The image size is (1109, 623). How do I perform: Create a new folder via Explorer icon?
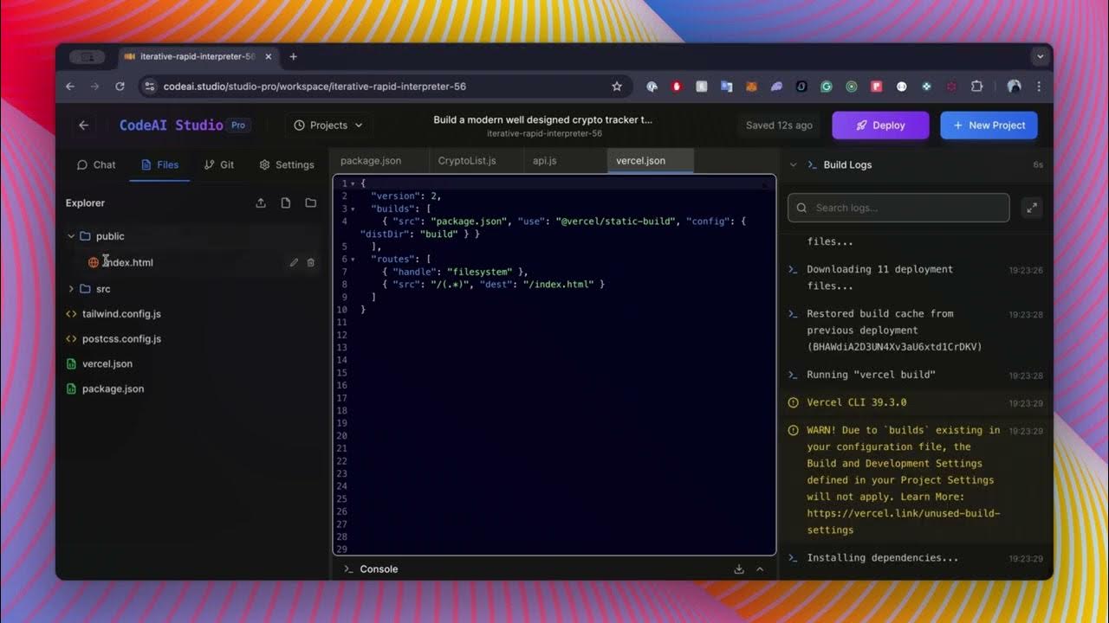click(x=310, y=202)
